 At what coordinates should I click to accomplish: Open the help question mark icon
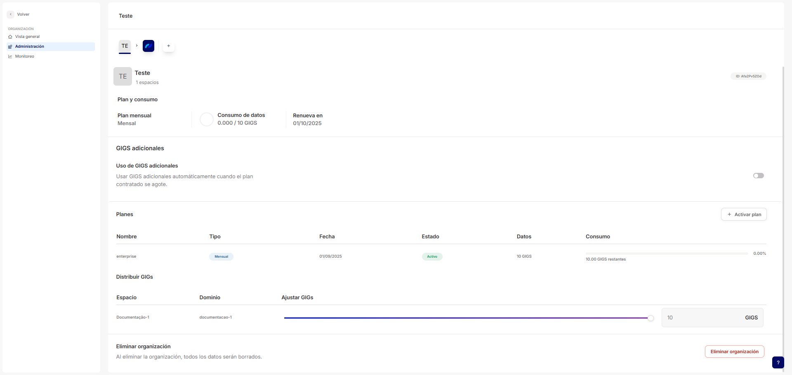click(778, 362)
